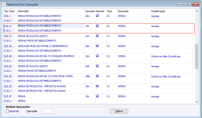Select the 510.1 operation type cell
Viewport: 202px width, 118px height.
[x=10, y=16]
